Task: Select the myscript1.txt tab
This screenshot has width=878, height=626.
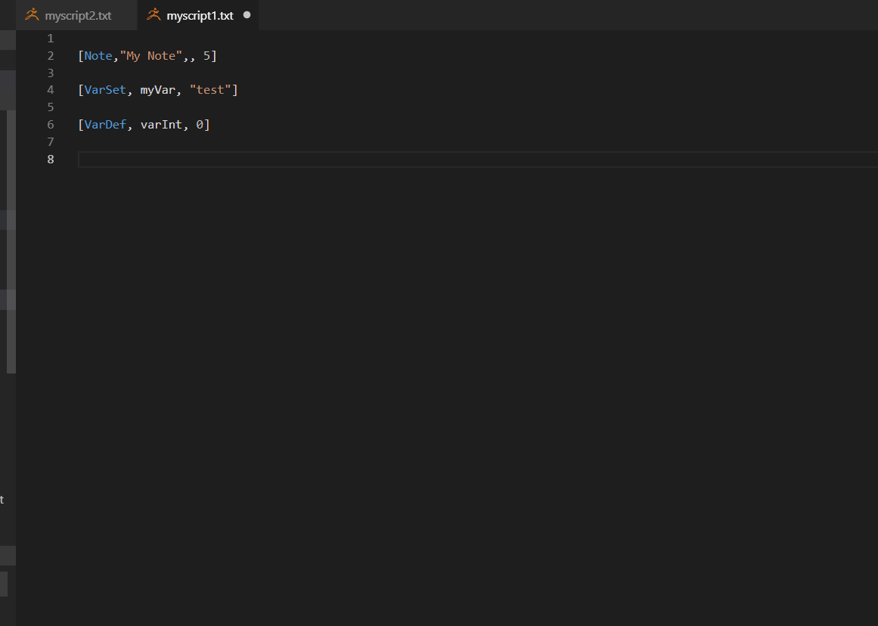Action: pyautogui.click(x=199, y=14)
